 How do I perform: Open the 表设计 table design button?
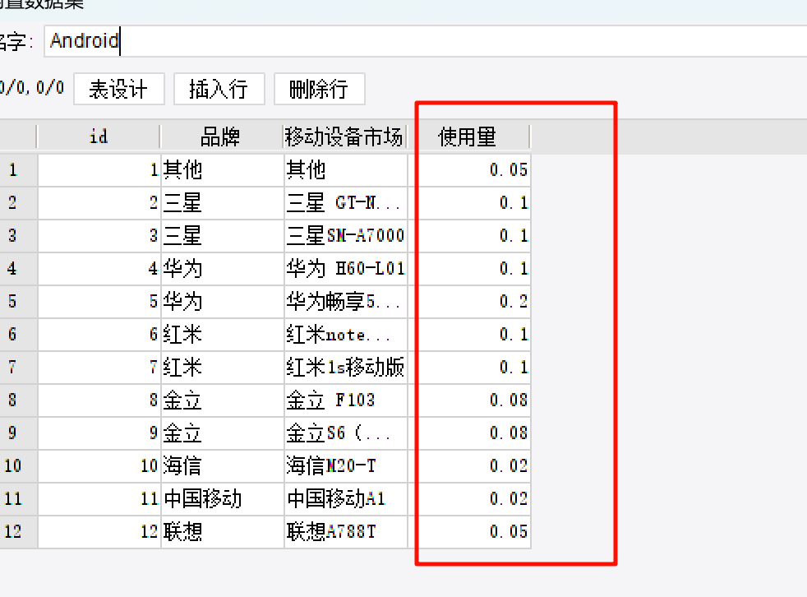[119, 89]
